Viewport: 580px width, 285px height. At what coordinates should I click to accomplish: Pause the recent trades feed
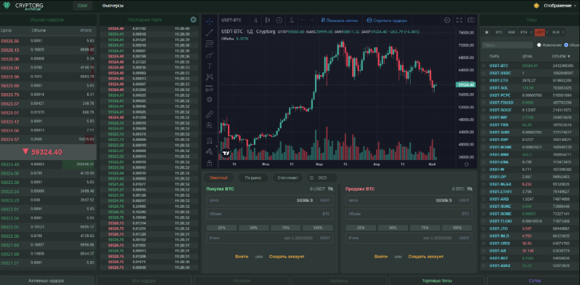click(x=193, y=19)
